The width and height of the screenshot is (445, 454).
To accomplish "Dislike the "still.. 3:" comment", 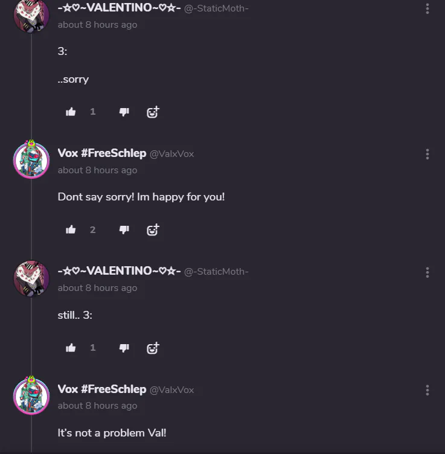I will (124, 348).
